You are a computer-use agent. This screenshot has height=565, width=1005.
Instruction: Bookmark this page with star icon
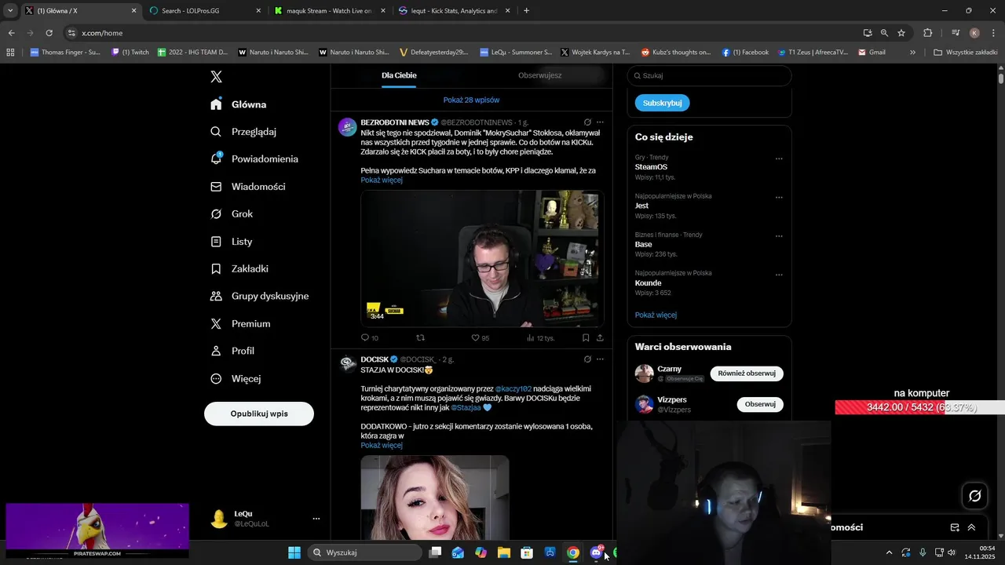pyautogui.click(x=901, y=33)
